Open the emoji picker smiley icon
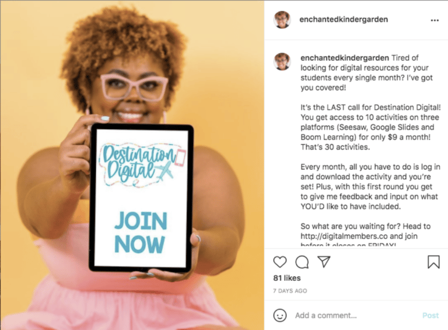 (280, 315)
